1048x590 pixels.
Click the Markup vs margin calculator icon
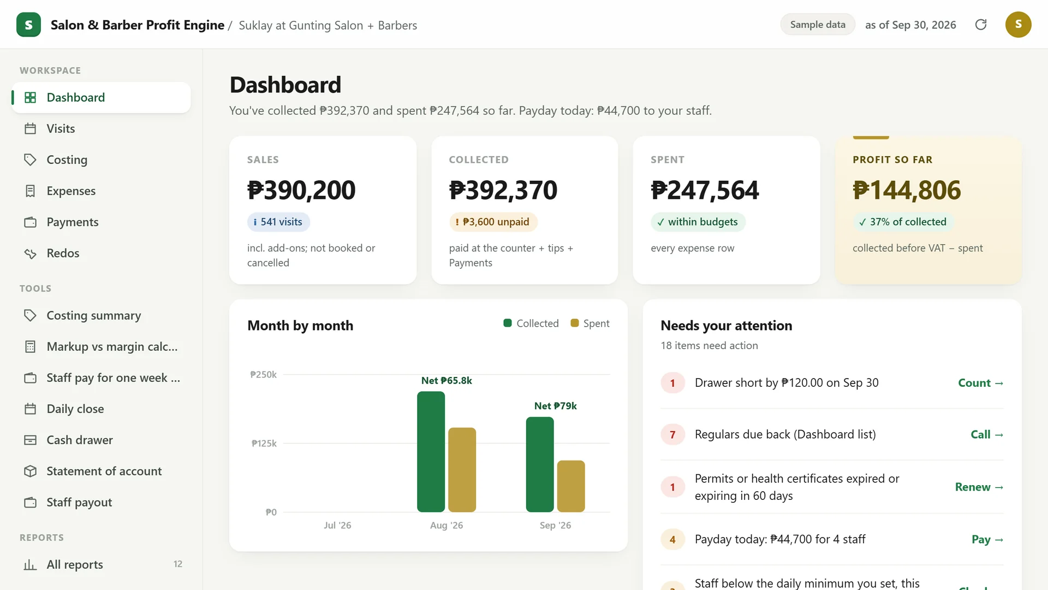(31, 346)
